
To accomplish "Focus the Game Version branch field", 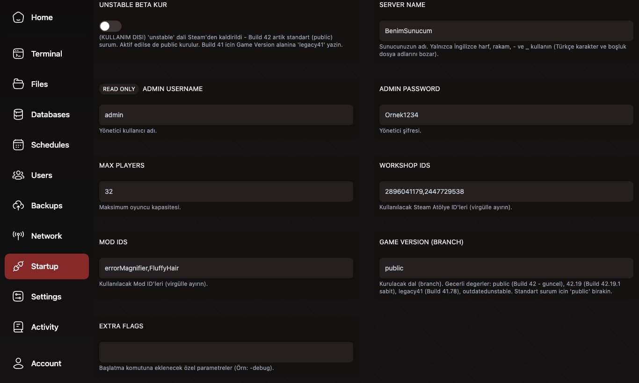I will tap(506, 268).
